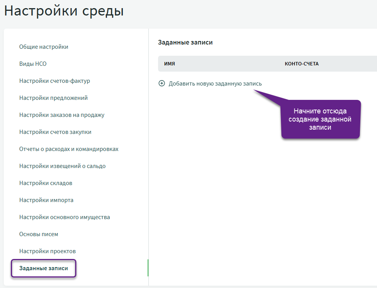The image size is (377, 288).
Task: Open 'Настройки предложений' section
Action: pyautogui.click(x=53, y=98)
